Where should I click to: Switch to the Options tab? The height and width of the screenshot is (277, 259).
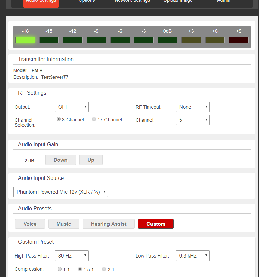[87, 1]
